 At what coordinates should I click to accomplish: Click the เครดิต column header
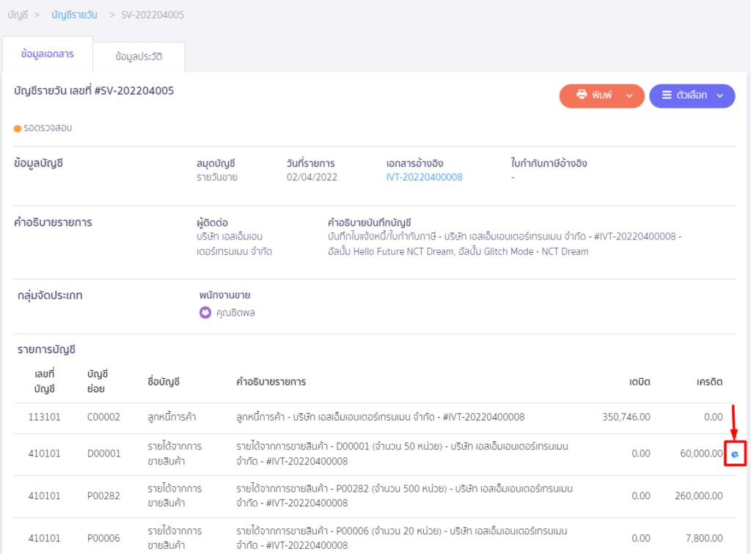pyautogui.click(x=709, y=382)
